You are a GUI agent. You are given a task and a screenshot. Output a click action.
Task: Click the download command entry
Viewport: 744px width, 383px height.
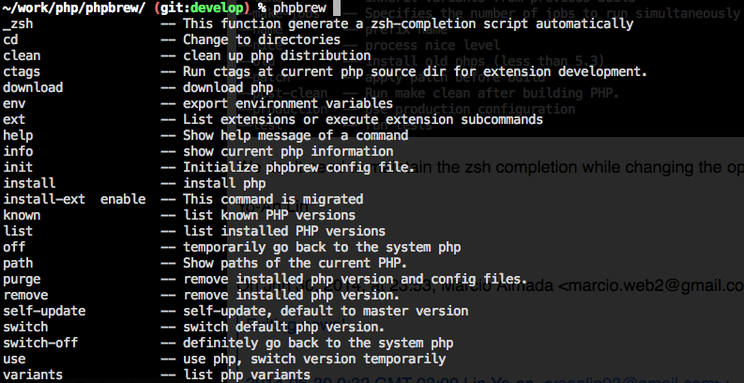point(33,87)
